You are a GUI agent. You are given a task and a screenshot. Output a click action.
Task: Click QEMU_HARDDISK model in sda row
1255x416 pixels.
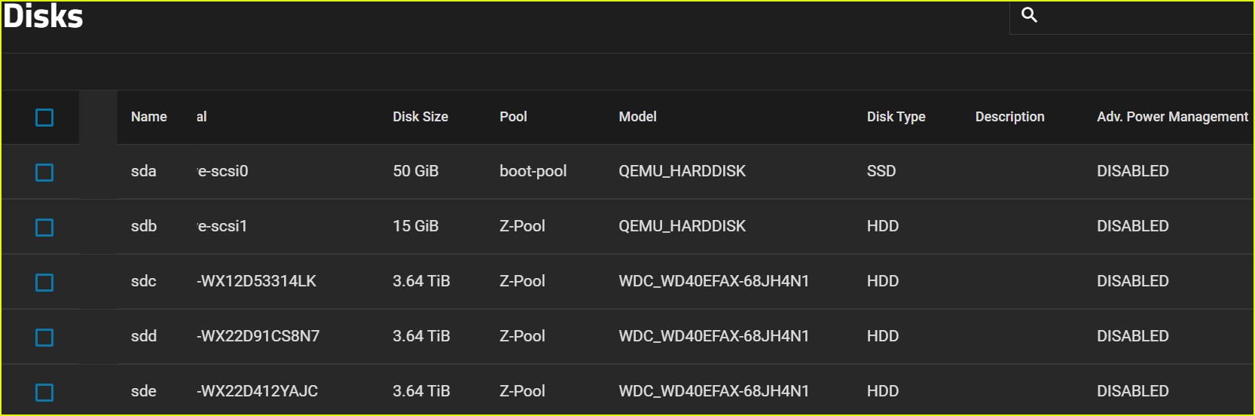tap(682, 171)
